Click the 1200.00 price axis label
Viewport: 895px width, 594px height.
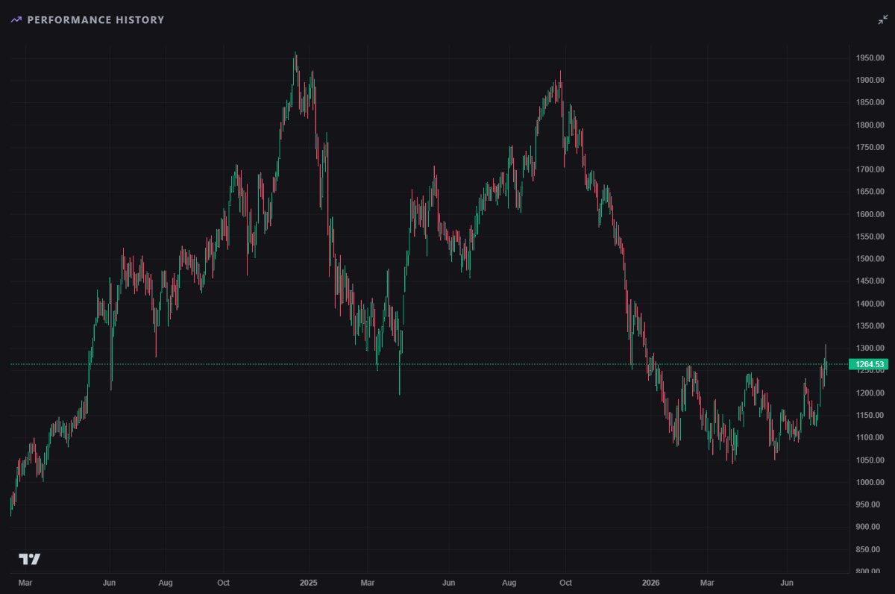870,393
